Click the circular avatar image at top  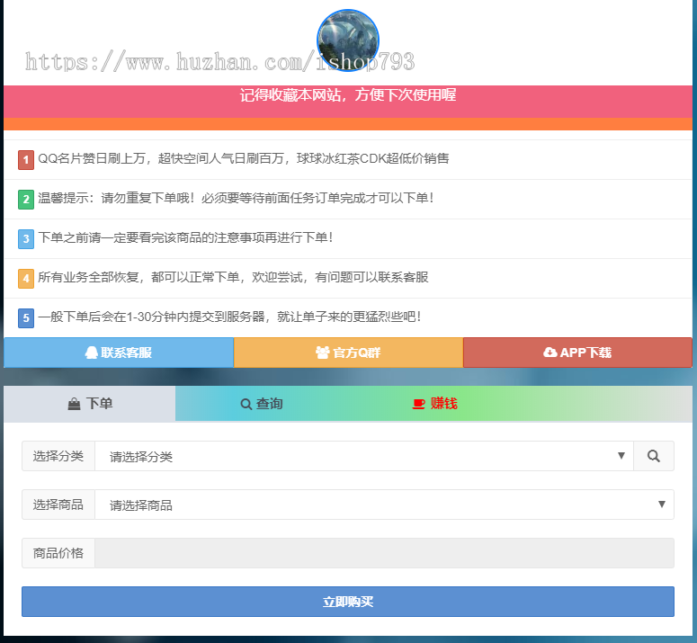(348, 40)
